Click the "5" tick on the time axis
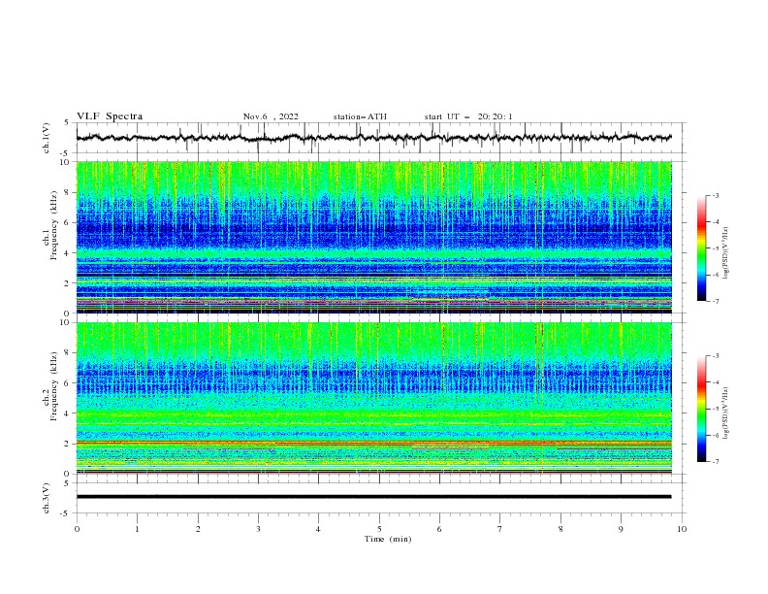This screenshot has width=768, height=594. 379,529
